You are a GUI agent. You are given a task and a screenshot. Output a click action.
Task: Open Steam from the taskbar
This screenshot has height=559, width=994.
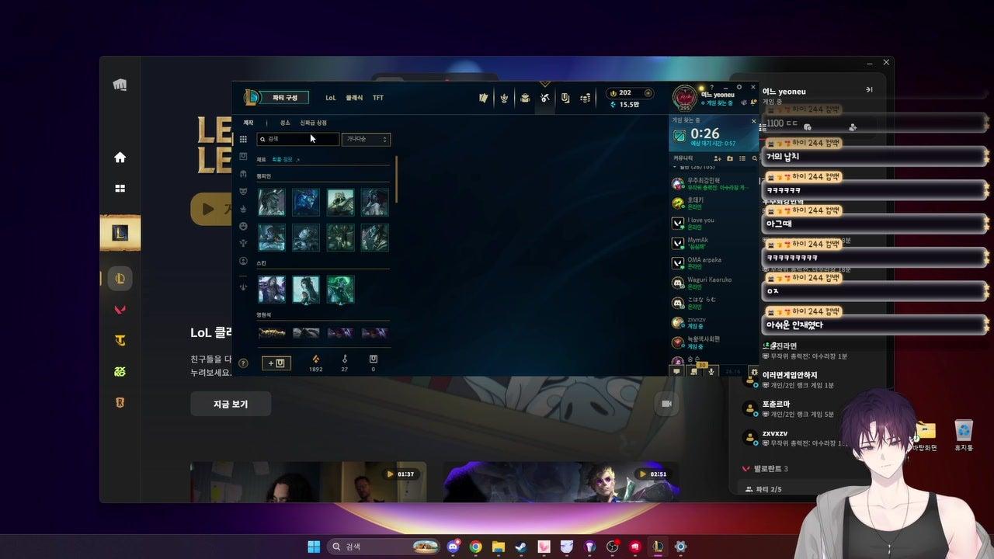click(521, 547)
